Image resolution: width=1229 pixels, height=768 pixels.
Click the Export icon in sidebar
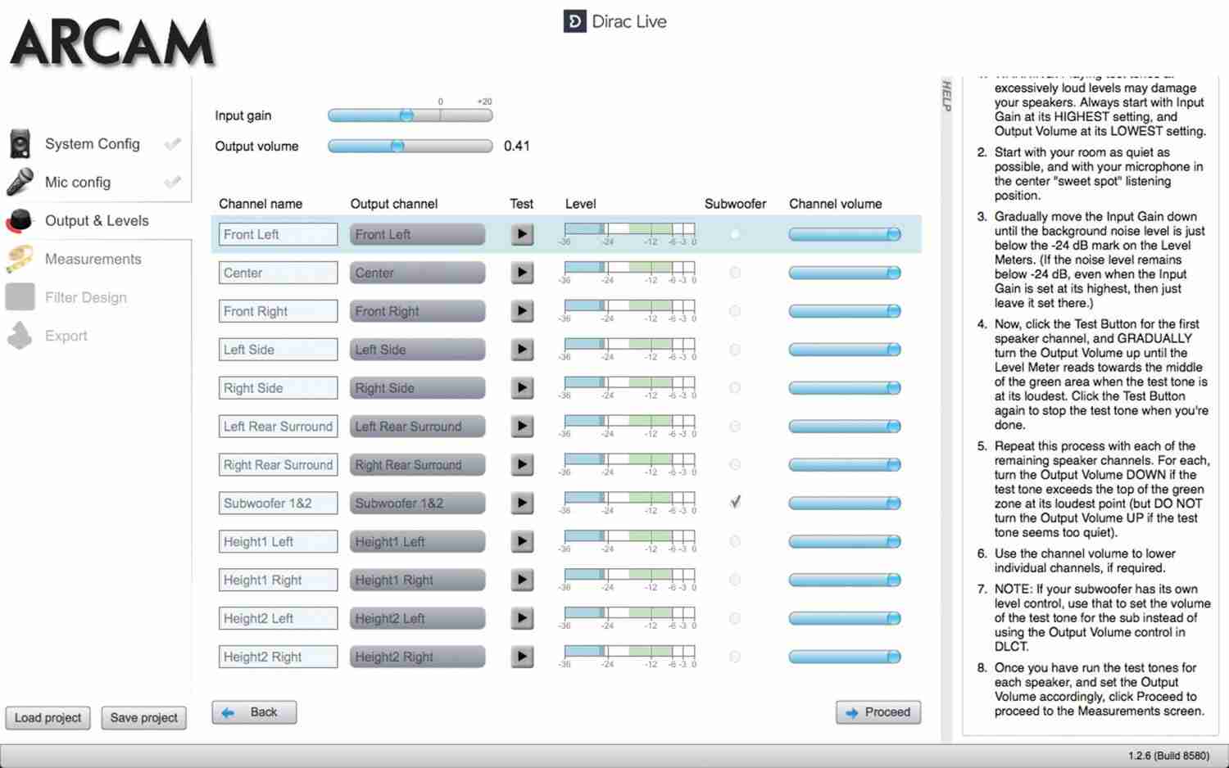click(x=20, y=336)
